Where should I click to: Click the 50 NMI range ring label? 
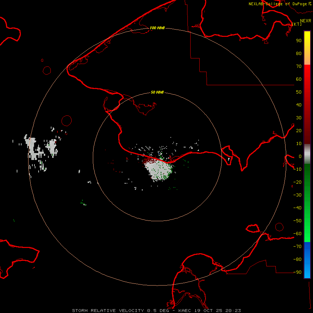157,92
